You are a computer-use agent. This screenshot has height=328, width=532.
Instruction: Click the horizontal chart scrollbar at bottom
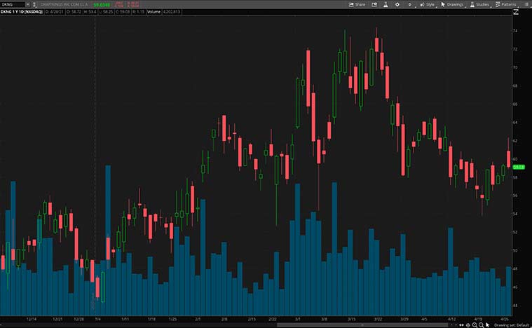point(362,325)
